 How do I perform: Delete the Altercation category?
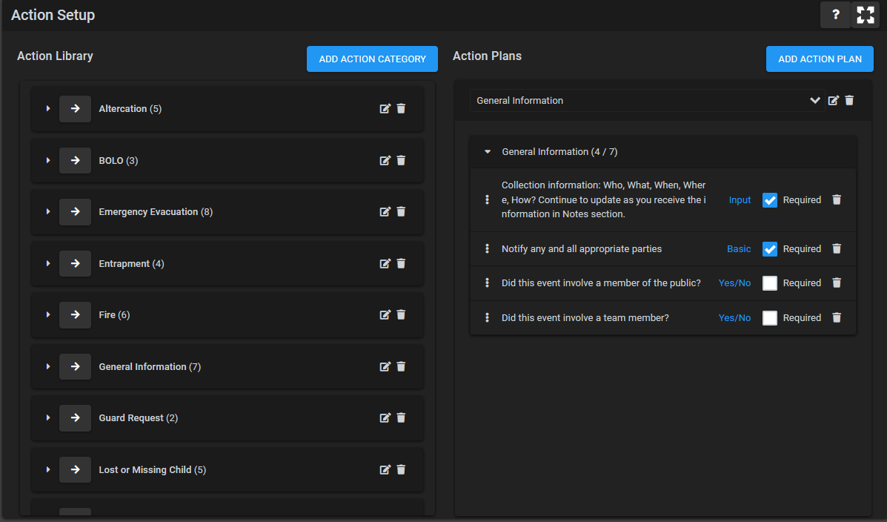[x=401, y=109]
